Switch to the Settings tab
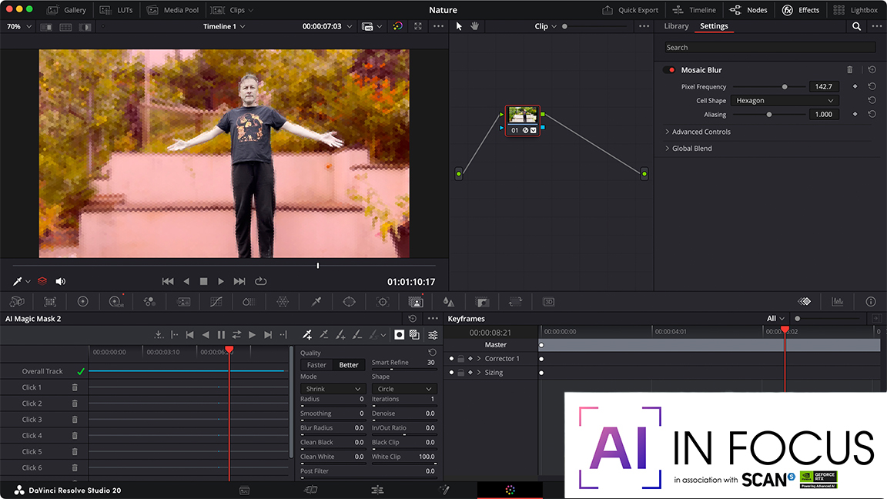The image size is (887, 499). tap(714, 26)
